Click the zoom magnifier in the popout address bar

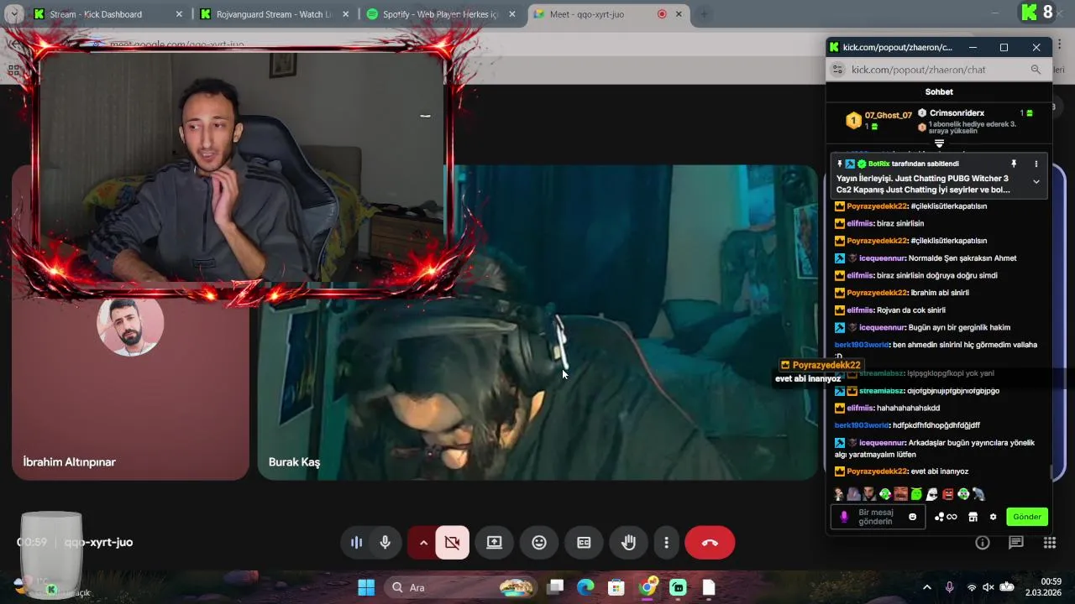(1036, 70)
